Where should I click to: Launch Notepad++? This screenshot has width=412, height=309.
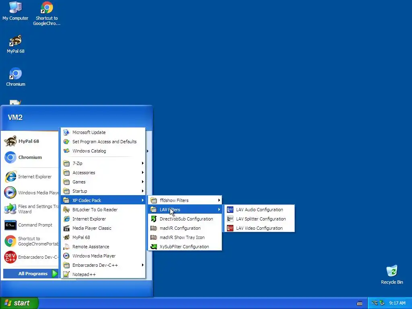coord(103,274)
